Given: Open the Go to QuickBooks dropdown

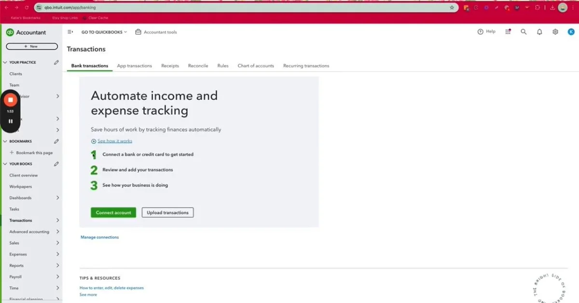Looking at the screenshot, I should coord(104,32).
